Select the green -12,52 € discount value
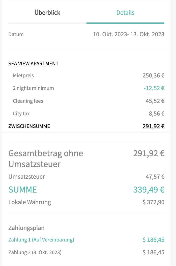The width and height of the screenshot is (176, 266). (154, 88)
